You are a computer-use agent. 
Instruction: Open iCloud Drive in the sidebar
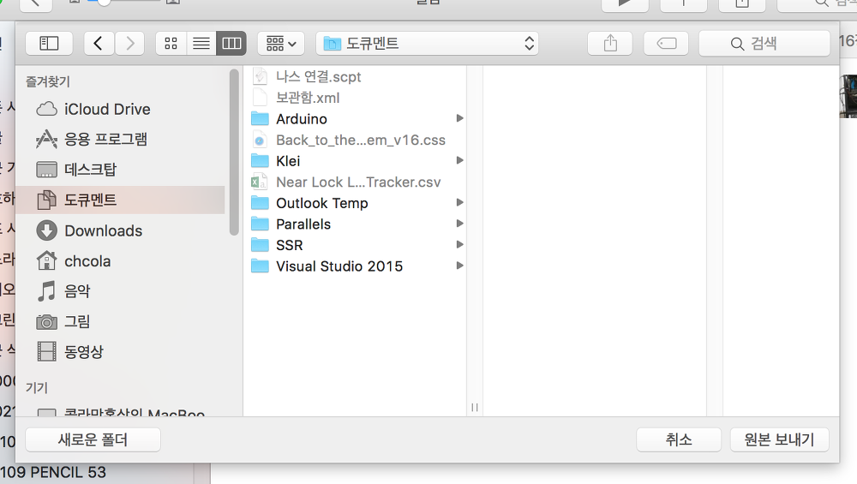[107, 110]
